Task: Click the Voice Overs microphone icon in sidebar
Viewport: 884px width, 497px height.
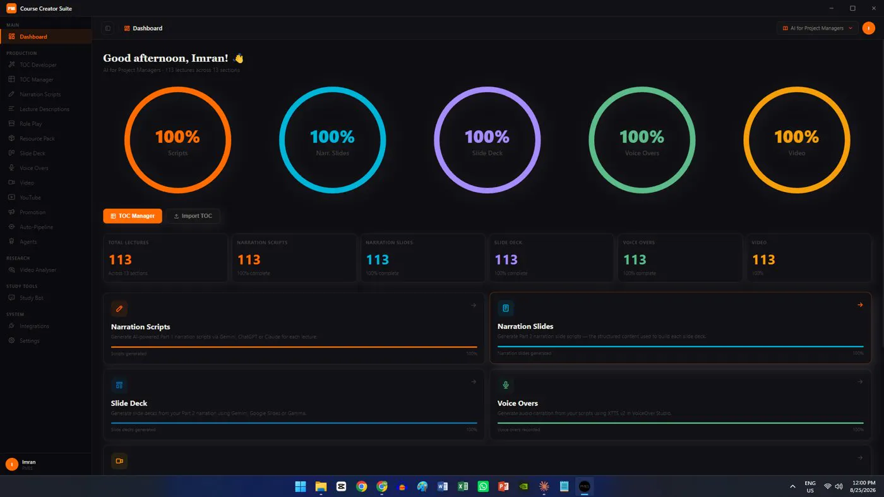Action: (12, 168)
